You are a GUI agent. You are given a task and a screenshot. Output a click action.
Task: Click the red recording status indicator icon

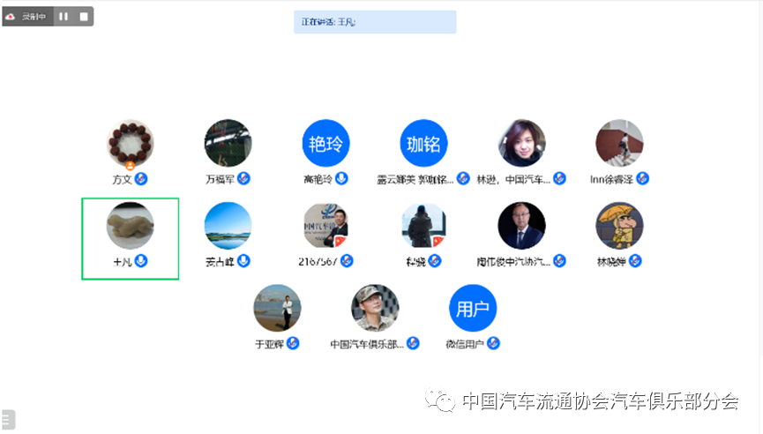(x=11, y=17)
